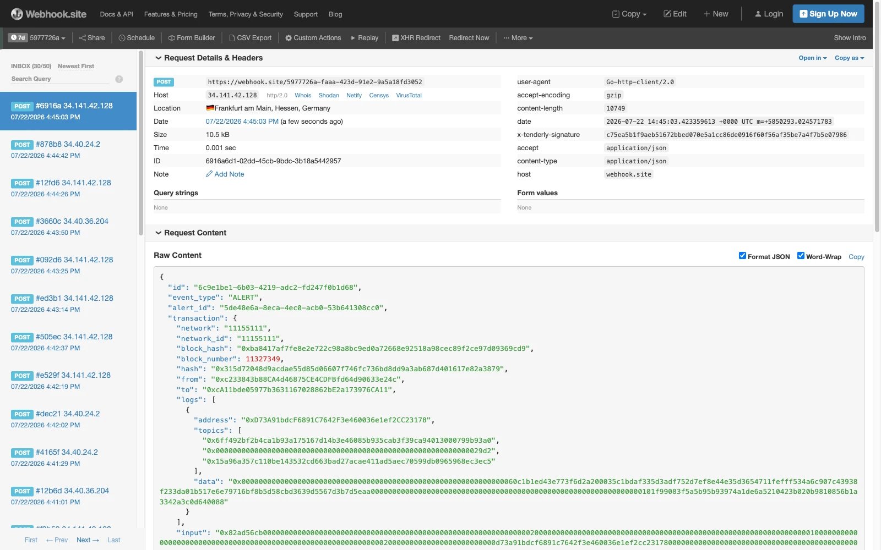881x550 pixels.
Task: Click Add Note pencil link
Action: pyautogui.click(x=225, y=174)
